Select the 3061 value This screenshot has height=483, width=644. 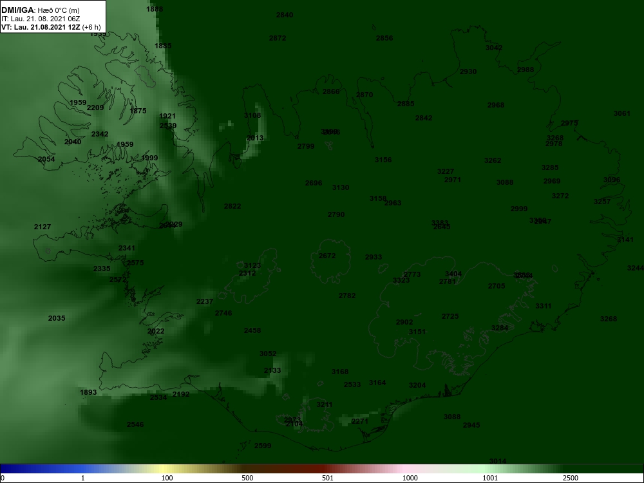pos(622,113)
